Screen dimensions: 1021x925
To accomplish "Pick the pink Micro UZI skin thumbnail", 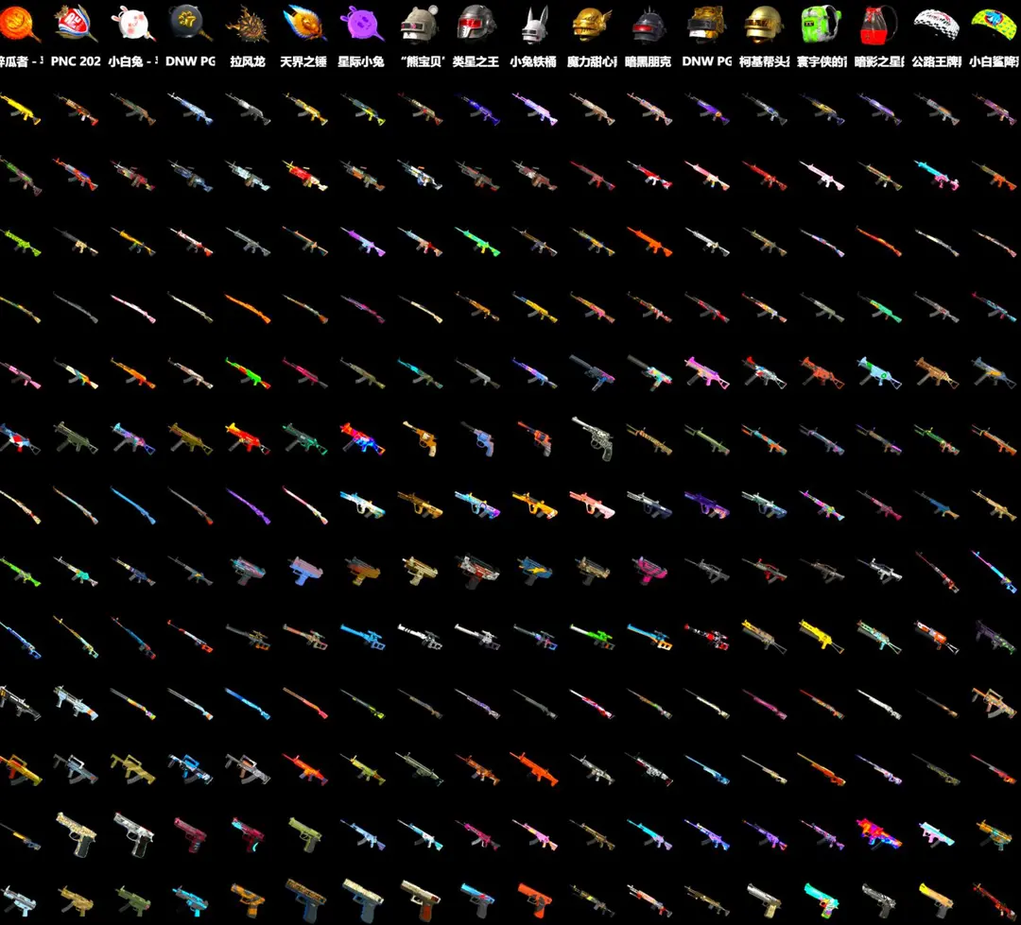I will 648,566.
